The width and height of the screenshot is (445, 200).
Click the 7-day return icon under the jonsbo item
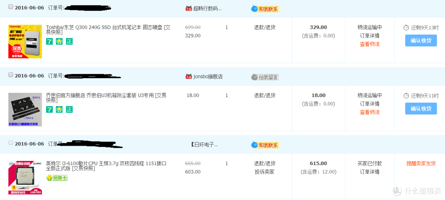pos(49,109)
